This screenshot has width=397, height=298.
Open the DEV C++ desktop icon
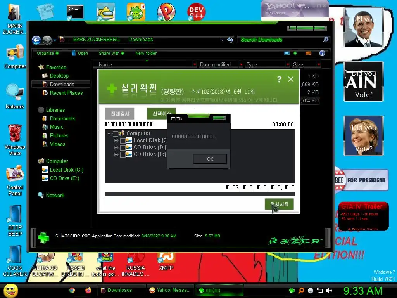click(x=196, y=11)
